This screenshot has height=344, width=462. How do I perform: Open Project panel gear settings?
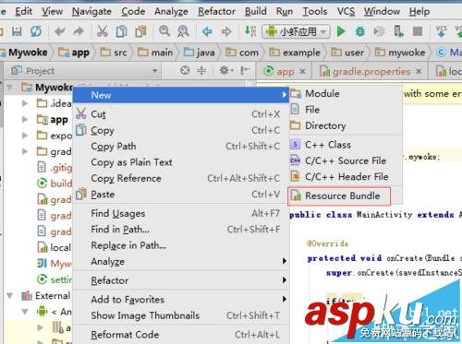(225, 71)
